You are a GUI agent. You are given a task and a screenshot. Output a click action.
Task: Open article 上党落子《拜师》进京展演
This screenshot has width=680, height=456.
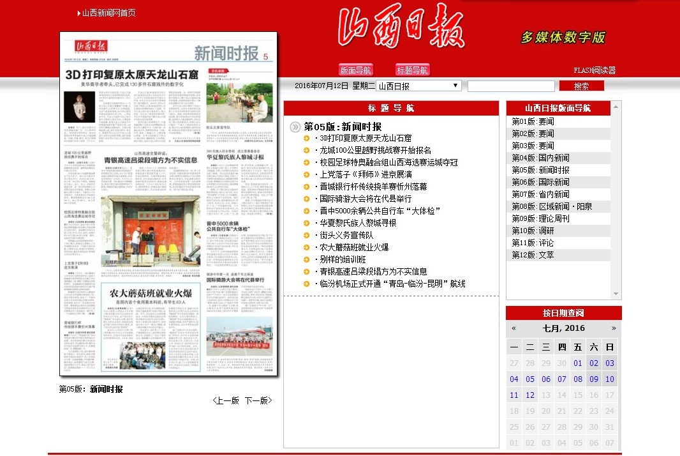tap(366, 174)
